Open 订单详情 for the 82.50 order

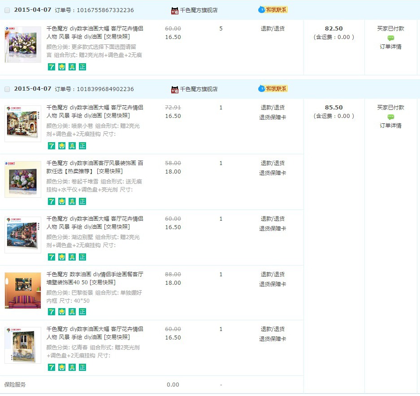(x=390, y=47)
